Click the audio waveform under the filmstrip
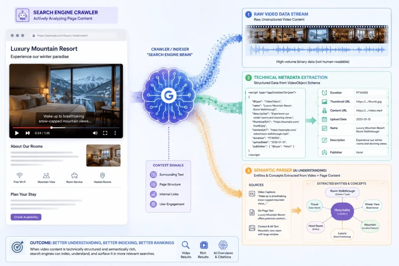Viewport: 399px width, 266px height. coord(317,50)
